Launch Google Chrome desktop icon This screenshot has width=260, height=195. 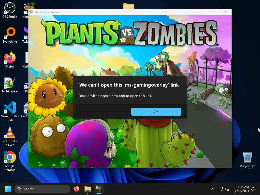coord(10,161)
